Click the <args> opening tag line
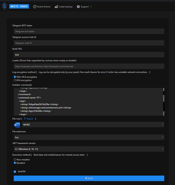The height and width of the screenshot is (185, 175). [x=22, y=101]
